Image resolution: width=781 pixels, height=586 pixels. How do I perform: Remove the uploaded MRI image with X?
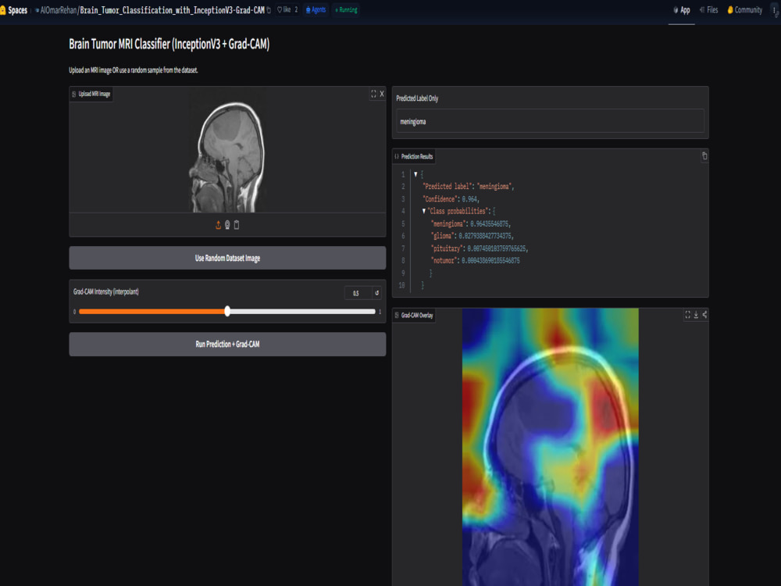(382, 94)
